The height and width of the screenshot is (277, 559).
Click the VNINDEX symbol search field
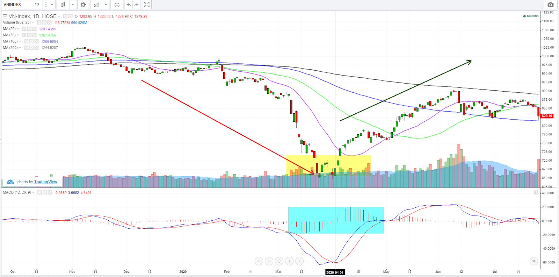coord(16,5)
